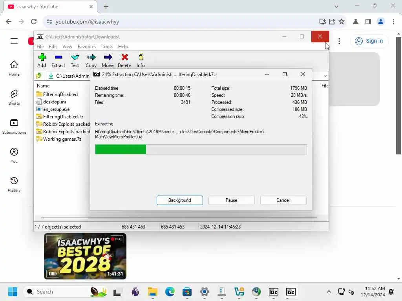Click the Chrome address bar URL
This screenshot has width=402, height=301.
(x=88, y=22)
